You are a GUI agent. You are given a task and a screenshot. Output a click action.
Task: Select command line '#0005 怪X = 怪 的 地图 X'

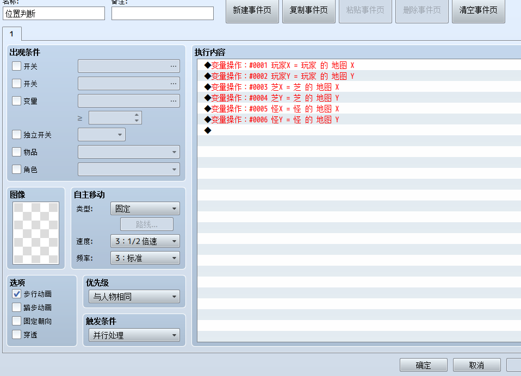359,109
